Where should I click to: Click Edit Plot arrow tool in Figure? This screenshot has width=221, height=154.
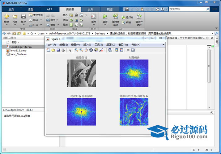[x=70, y=50]
